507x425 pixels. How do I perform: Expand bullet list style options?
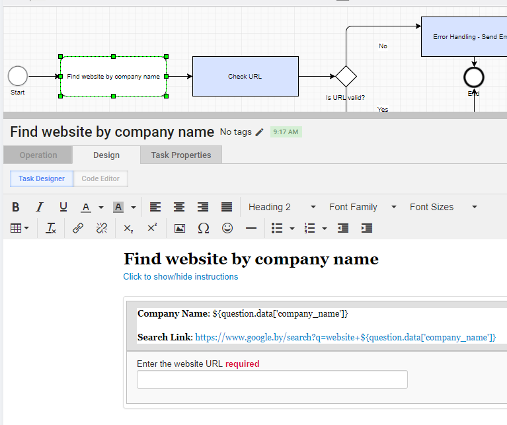coord(292,229)
